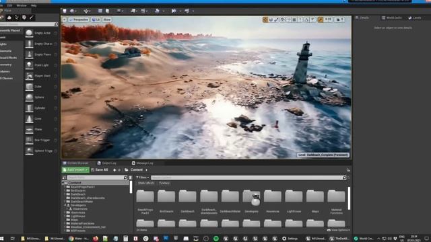Open the Lit view mode dropdown
This screenshot has width=431, height=242.
point(96,19)
